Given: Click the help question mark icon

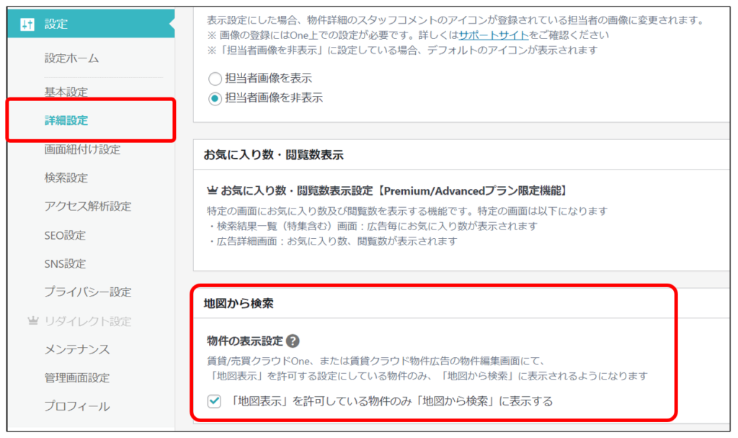Looking at the screenshot, I should click(x=293, y=341).
